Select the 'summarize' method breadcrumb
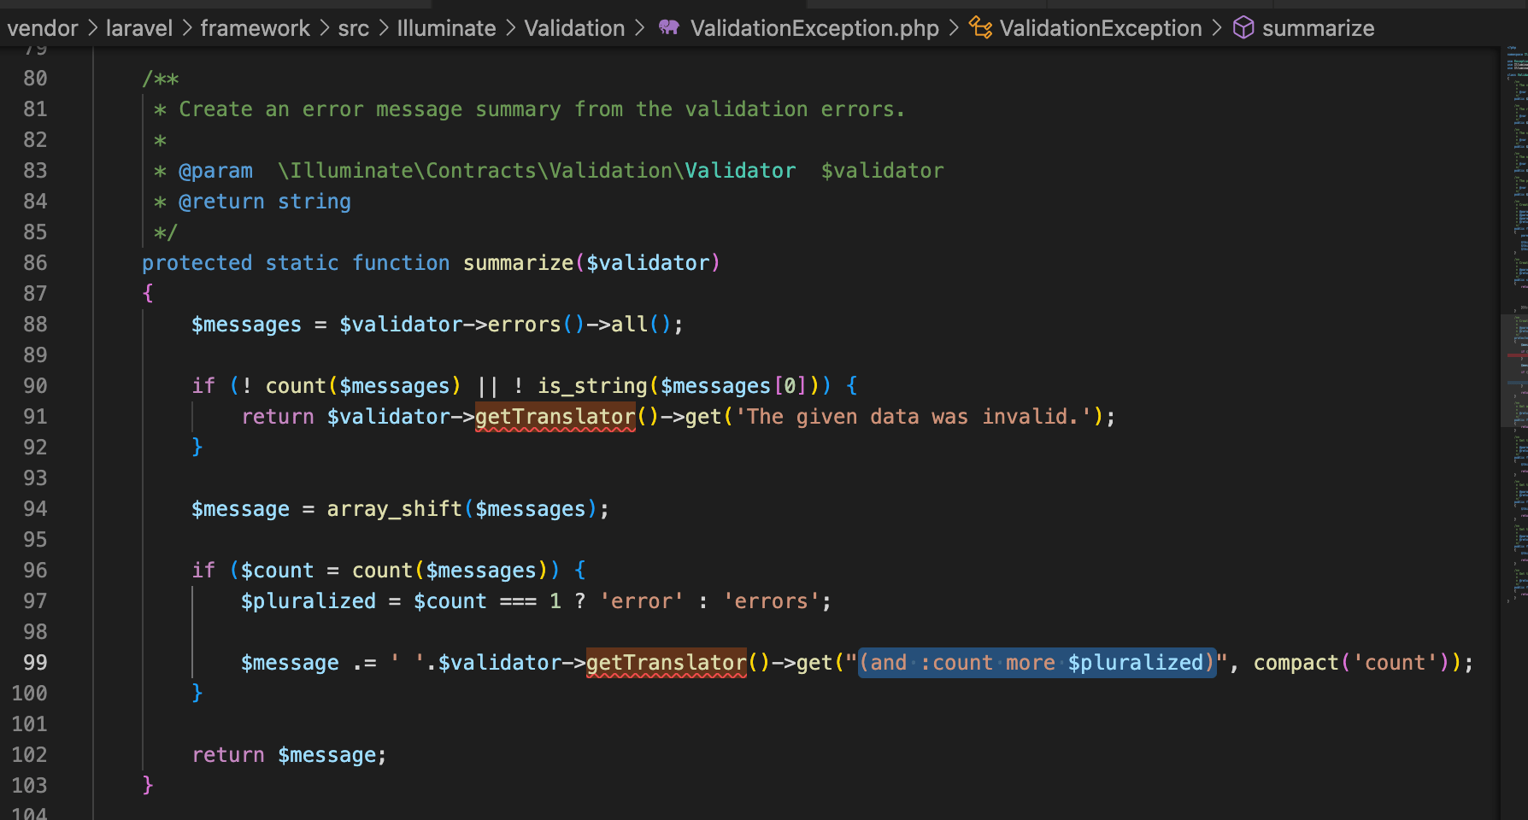1528x820 pixels. [1318, 28]
